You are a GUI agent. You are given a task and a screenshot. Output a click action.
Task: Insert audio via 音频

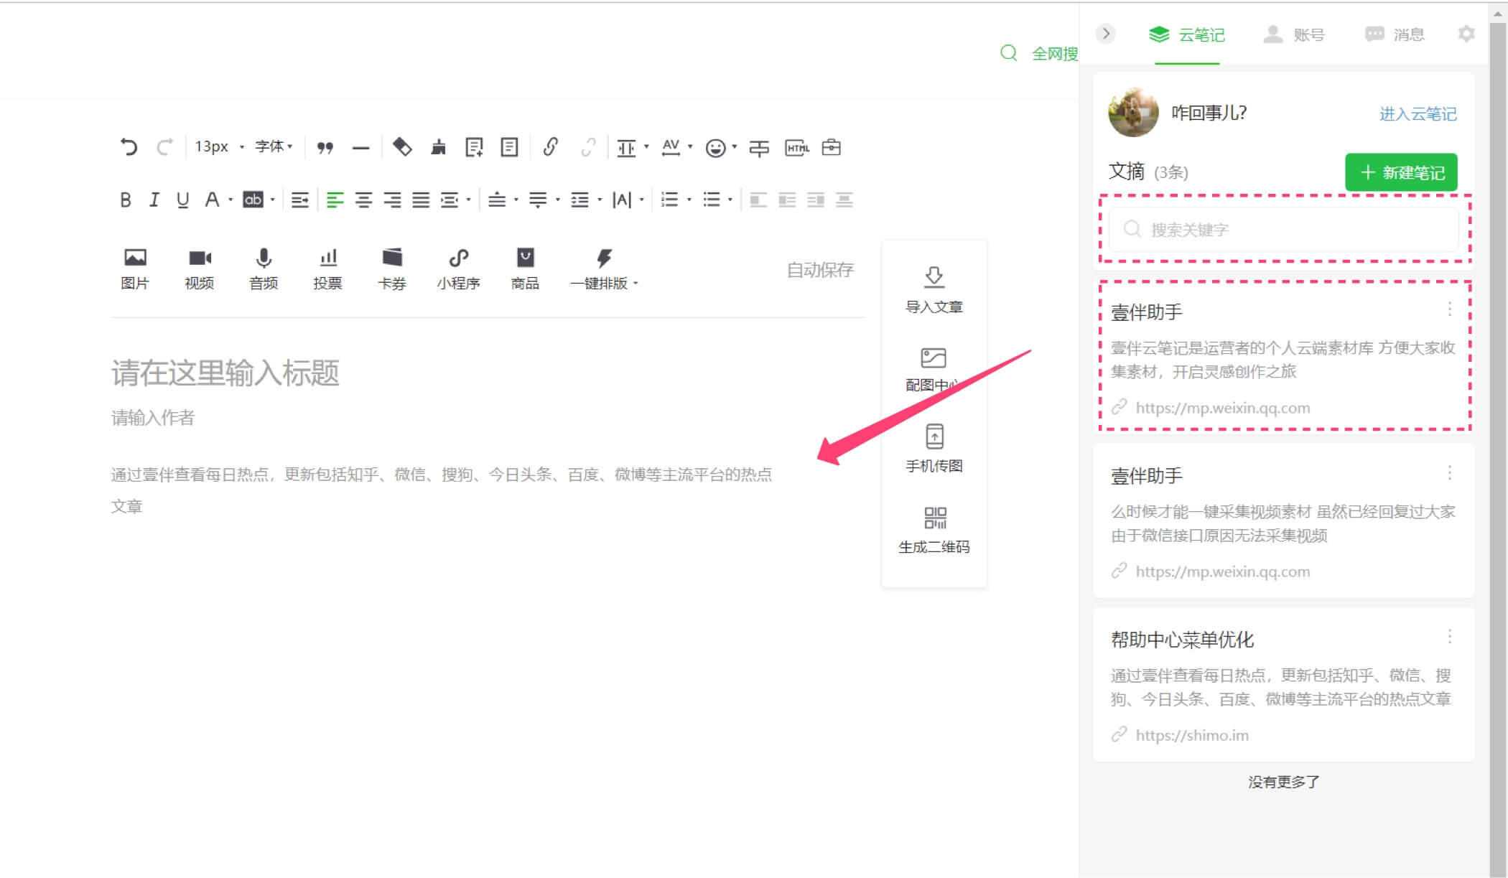tap(264, 268)
